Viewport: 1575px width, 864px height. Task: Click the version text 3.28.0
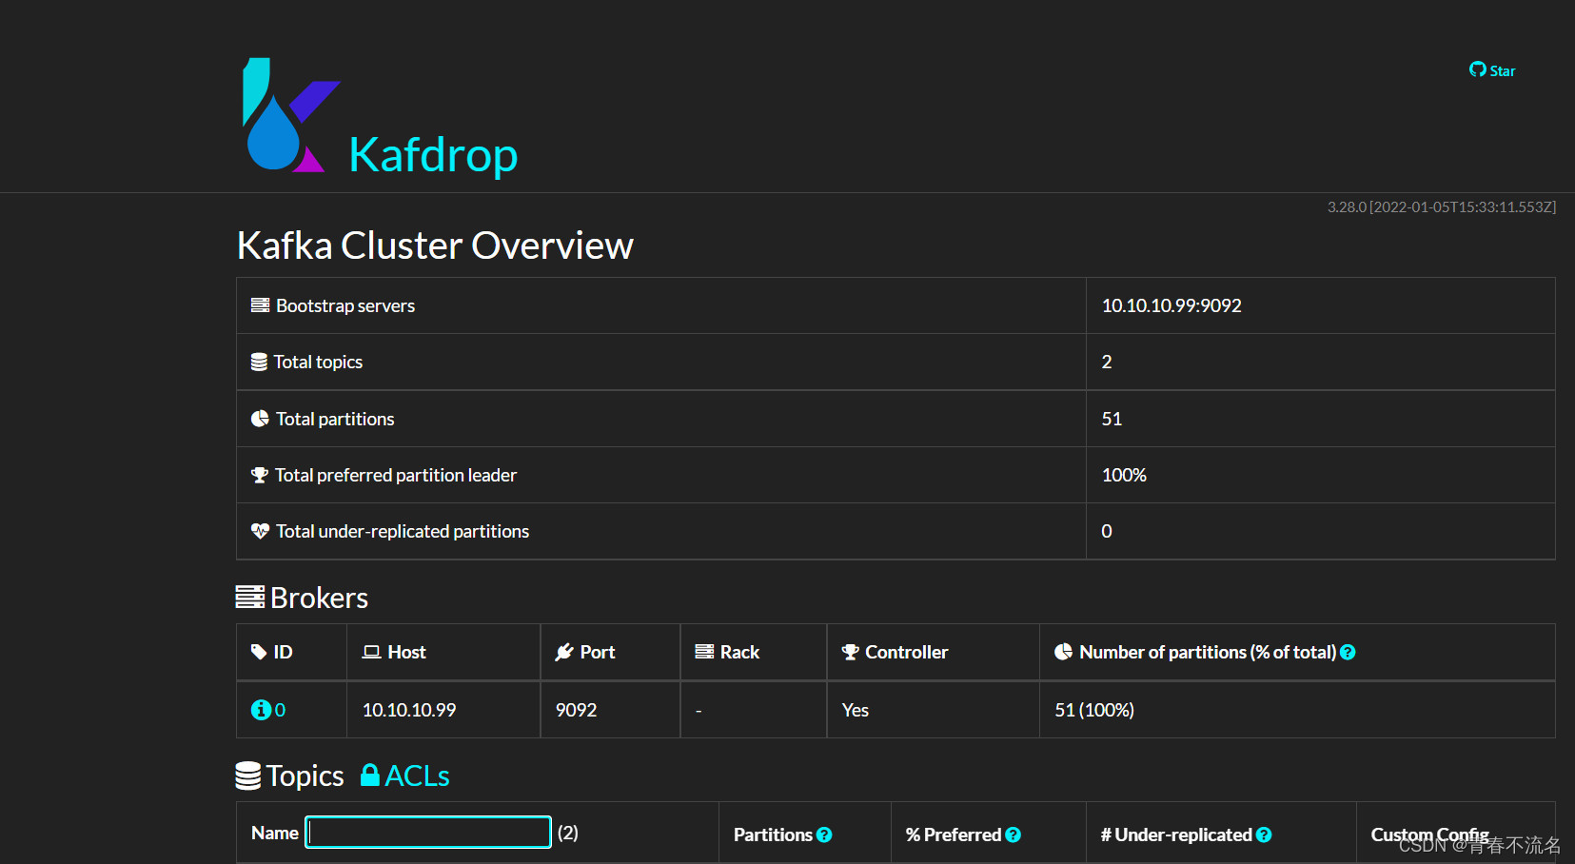[x=1347, y=206]
